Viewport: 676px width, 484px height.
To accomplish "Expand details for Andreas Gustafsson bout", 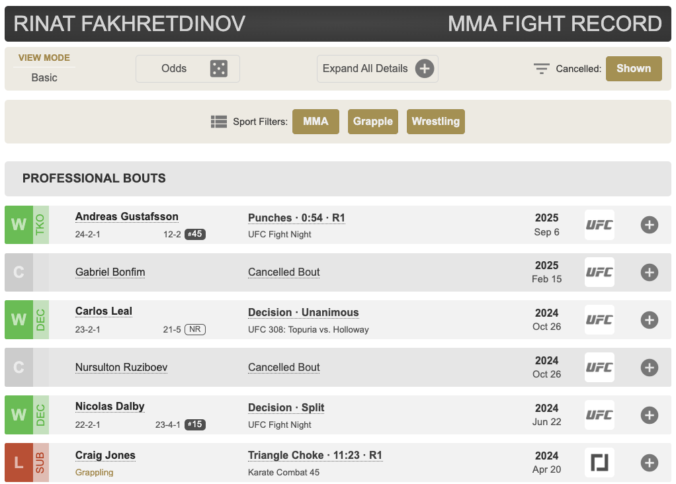I will pyautogui.click(x=649, y=225).
